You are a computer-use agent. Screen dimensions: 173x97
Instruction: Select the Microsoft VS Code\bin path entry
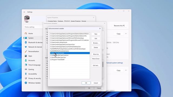tap(70, 40)
